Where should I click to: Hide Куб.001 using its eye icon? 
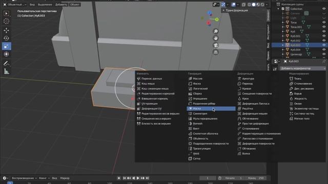324,36
